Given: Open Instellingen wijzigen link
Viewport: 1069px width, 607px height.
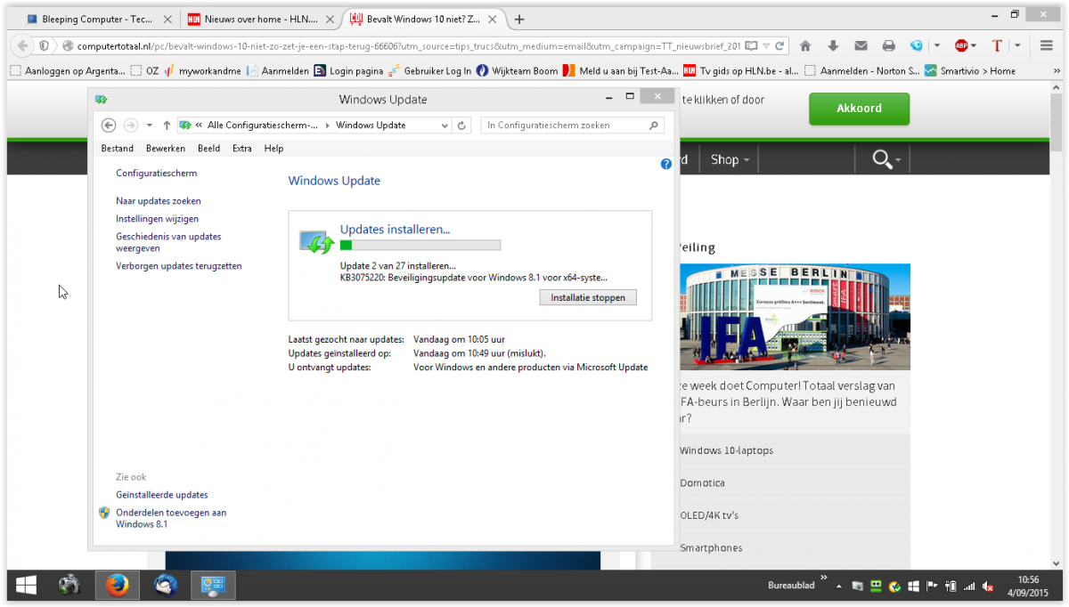Looking at the screenshot, I should tap(158, 219).
